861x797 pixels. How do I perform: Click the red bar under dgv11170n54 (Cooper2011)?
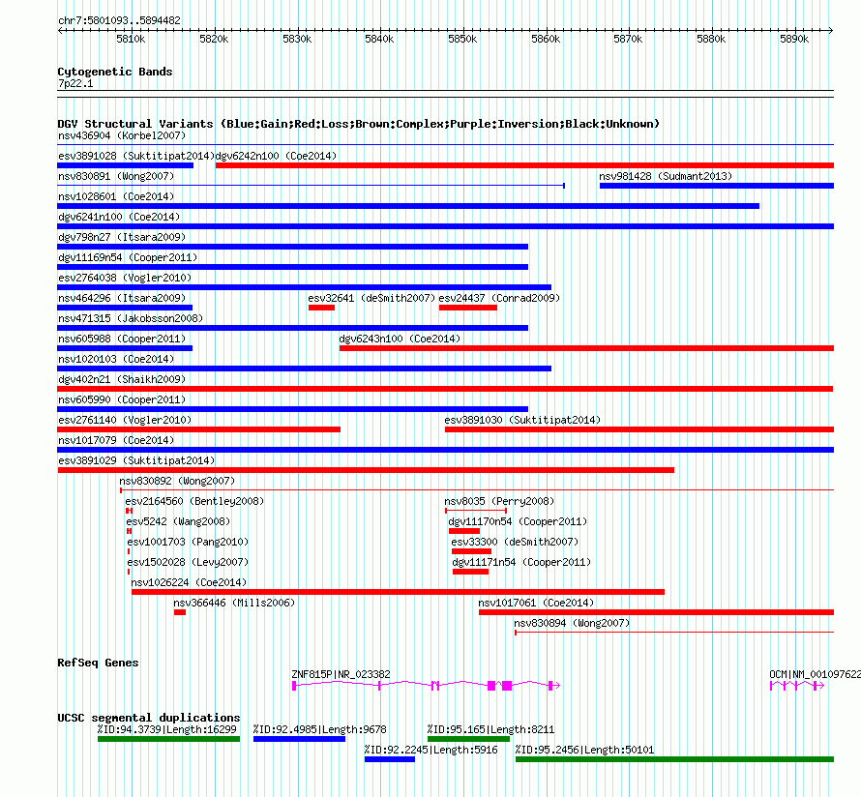coord(464,531)
